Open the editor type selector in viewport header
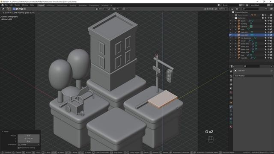 pyautogui.click(x=3, y=9)
